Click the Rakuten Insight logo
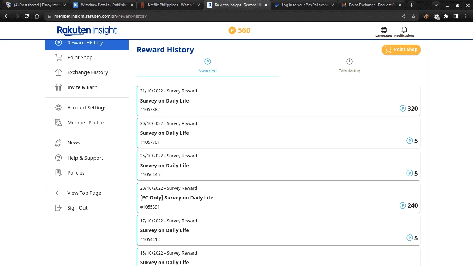Viewport: 473px width, 266px height. point(87,30)
